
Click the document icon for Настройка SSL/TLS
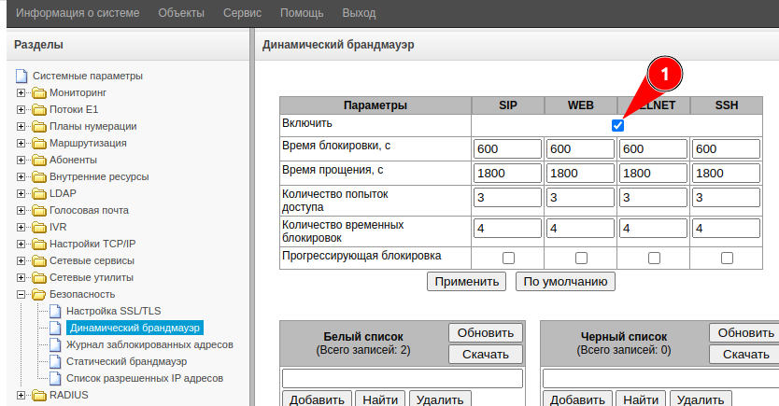pos(56,312)
